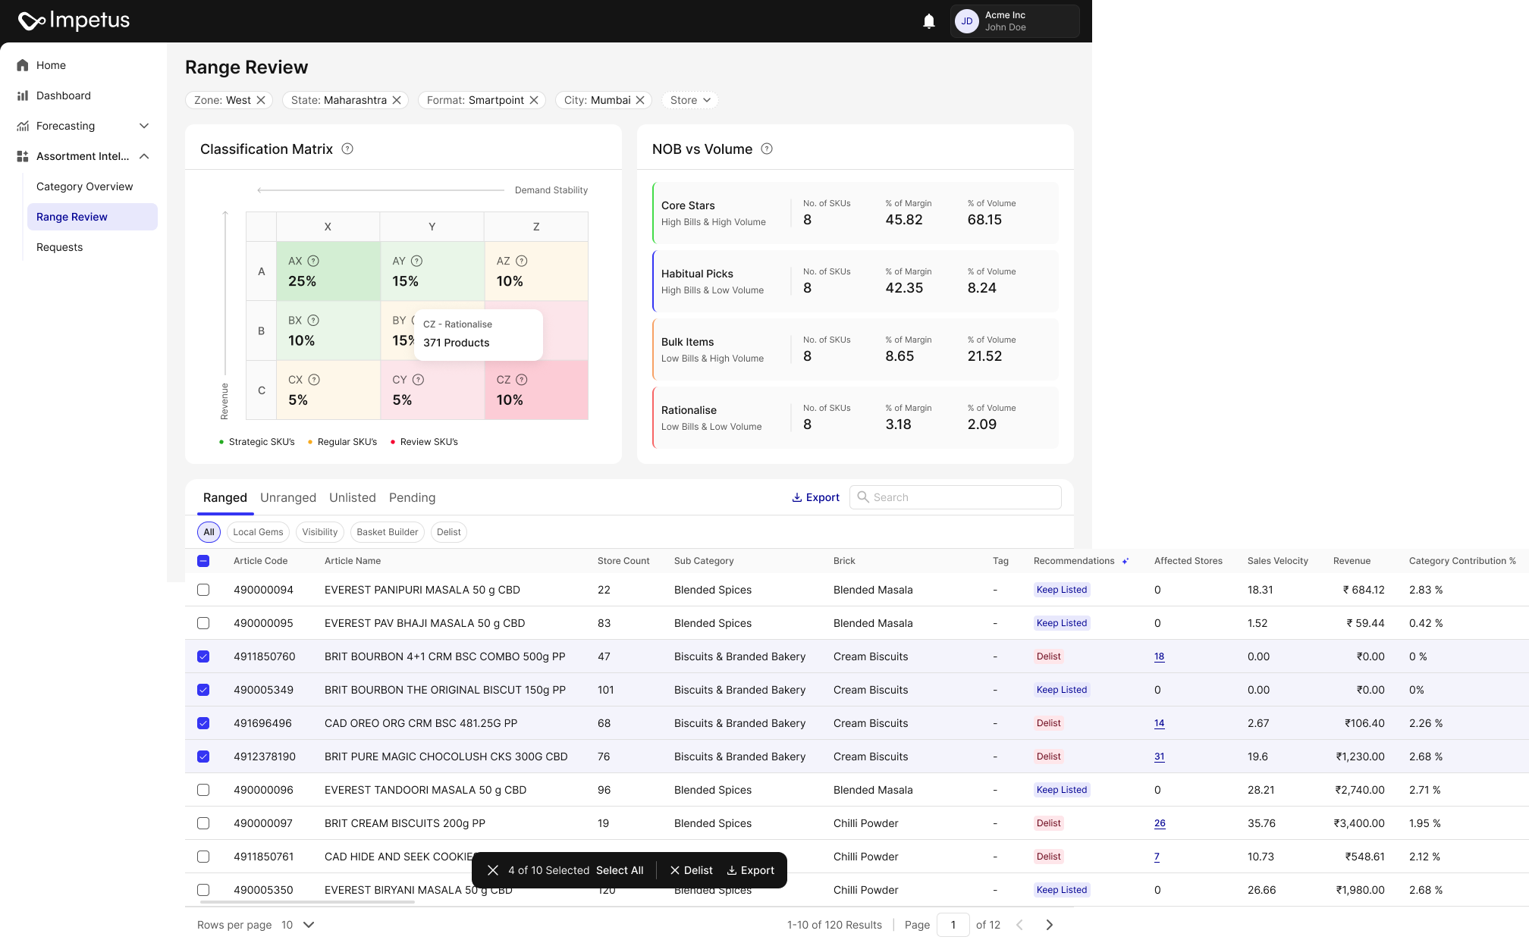Remove the Zone: West filter
The image size is (1529, 943).
261,100
